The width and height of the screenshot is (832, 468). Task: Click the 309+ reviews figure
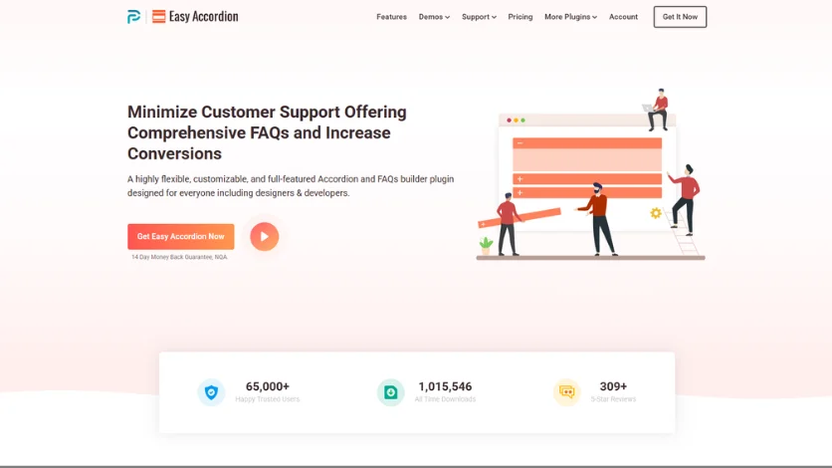pos(613,386)
